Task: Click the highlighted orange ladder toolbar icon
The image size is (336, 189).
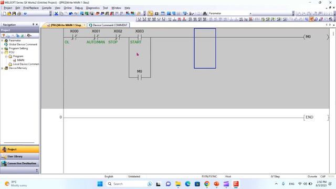Action: point(311,19)
